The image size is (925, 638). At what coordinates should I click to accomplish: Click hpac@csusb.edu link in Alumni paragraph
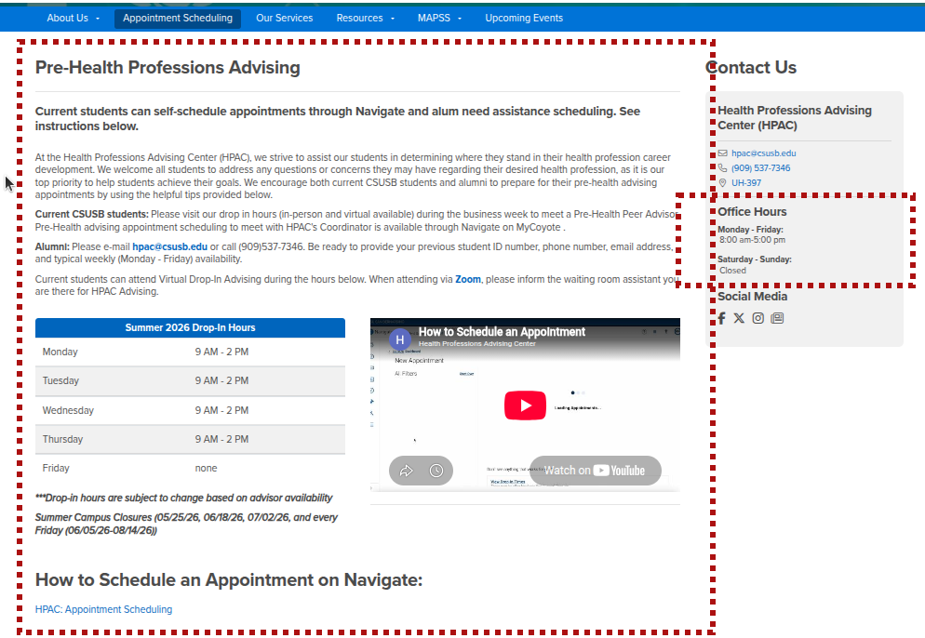[170, 246]
